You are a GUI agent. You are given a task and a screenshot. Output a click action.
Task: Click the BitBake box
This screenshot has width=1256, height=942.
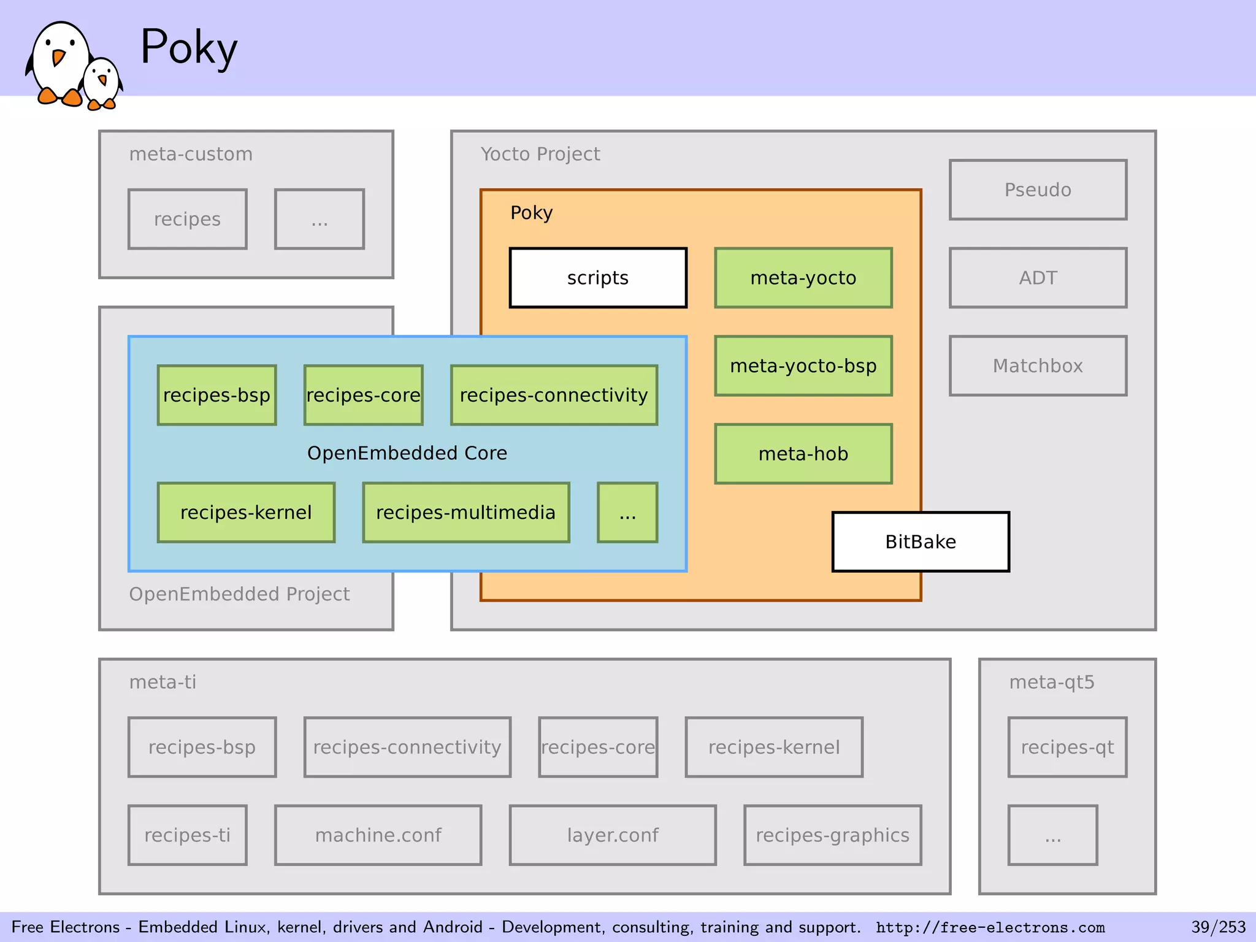pos(920,542)
